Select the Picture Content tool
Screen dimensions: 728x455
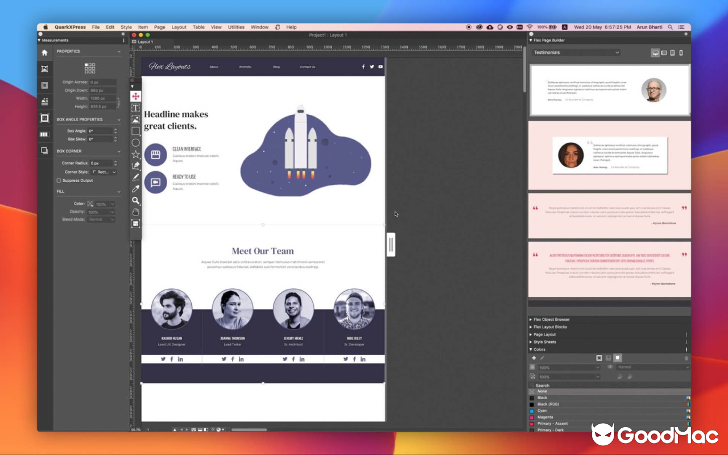[x=135, y=119]
